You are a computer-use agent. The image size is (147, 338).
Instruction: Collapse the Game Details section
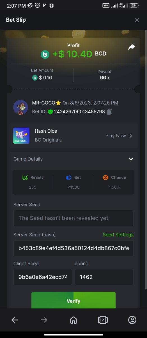[x=131, y=159]
